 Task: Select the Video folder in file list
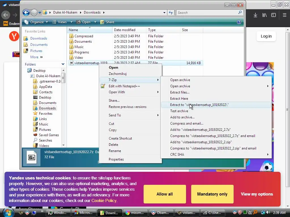pos(79,57)
